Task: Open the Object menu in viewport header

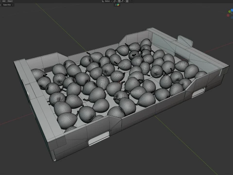Action: point(10,1)
